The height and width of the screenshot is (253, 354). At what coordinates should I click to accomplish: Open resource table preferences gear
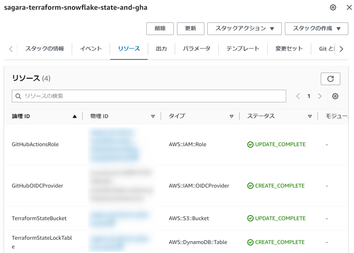click(335, 96)
